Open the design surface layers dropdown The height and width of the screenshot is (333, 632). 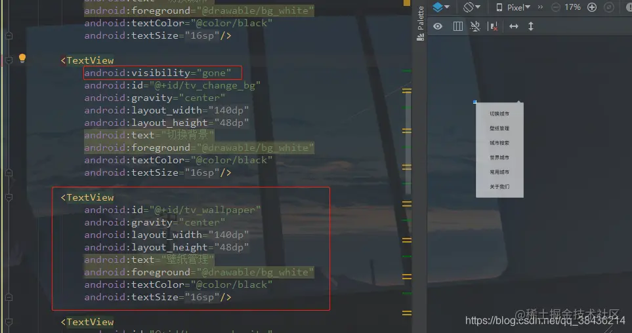click(441, 7)
